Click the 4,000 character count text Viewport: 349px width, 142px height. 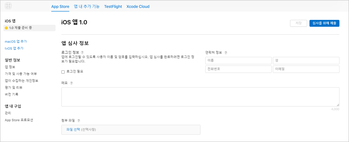point(335,109)
